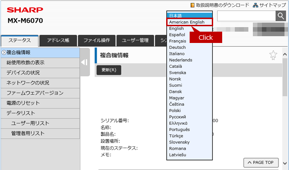Click the シリアル番号: label
Screen dimensions: 289x170
click(115, 121)
